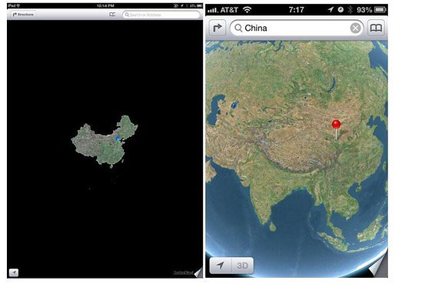Image resolution: width=425 pixels, height=284 pixels.
Task: Click the iPad 'Search or Address' field
Action: 161,15
